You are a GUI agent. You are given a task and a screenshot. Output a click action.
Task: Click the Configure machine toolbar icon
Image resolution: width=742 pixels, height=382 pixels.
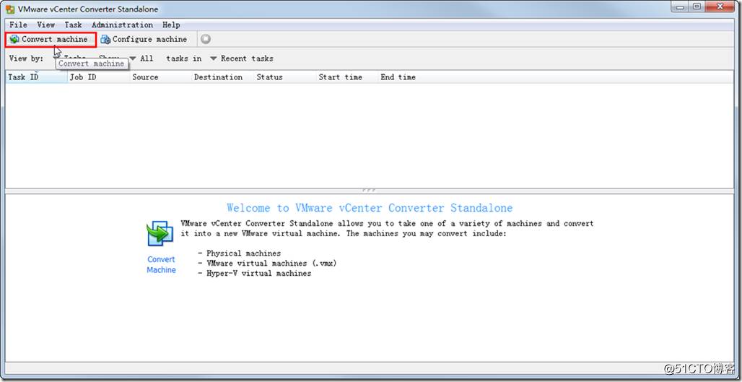click(x=105, y=39)
